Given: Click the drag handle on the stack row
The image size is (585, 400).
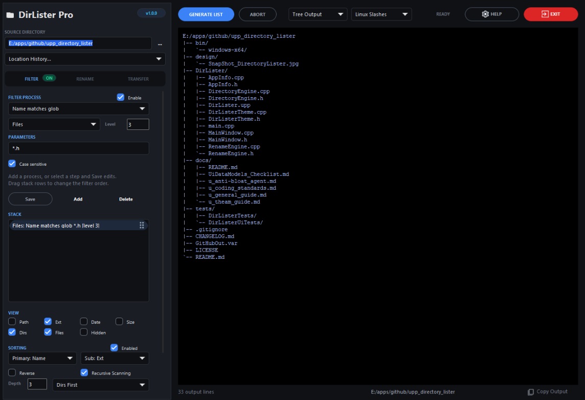Looking at the screenshot, I should [142, 225].
